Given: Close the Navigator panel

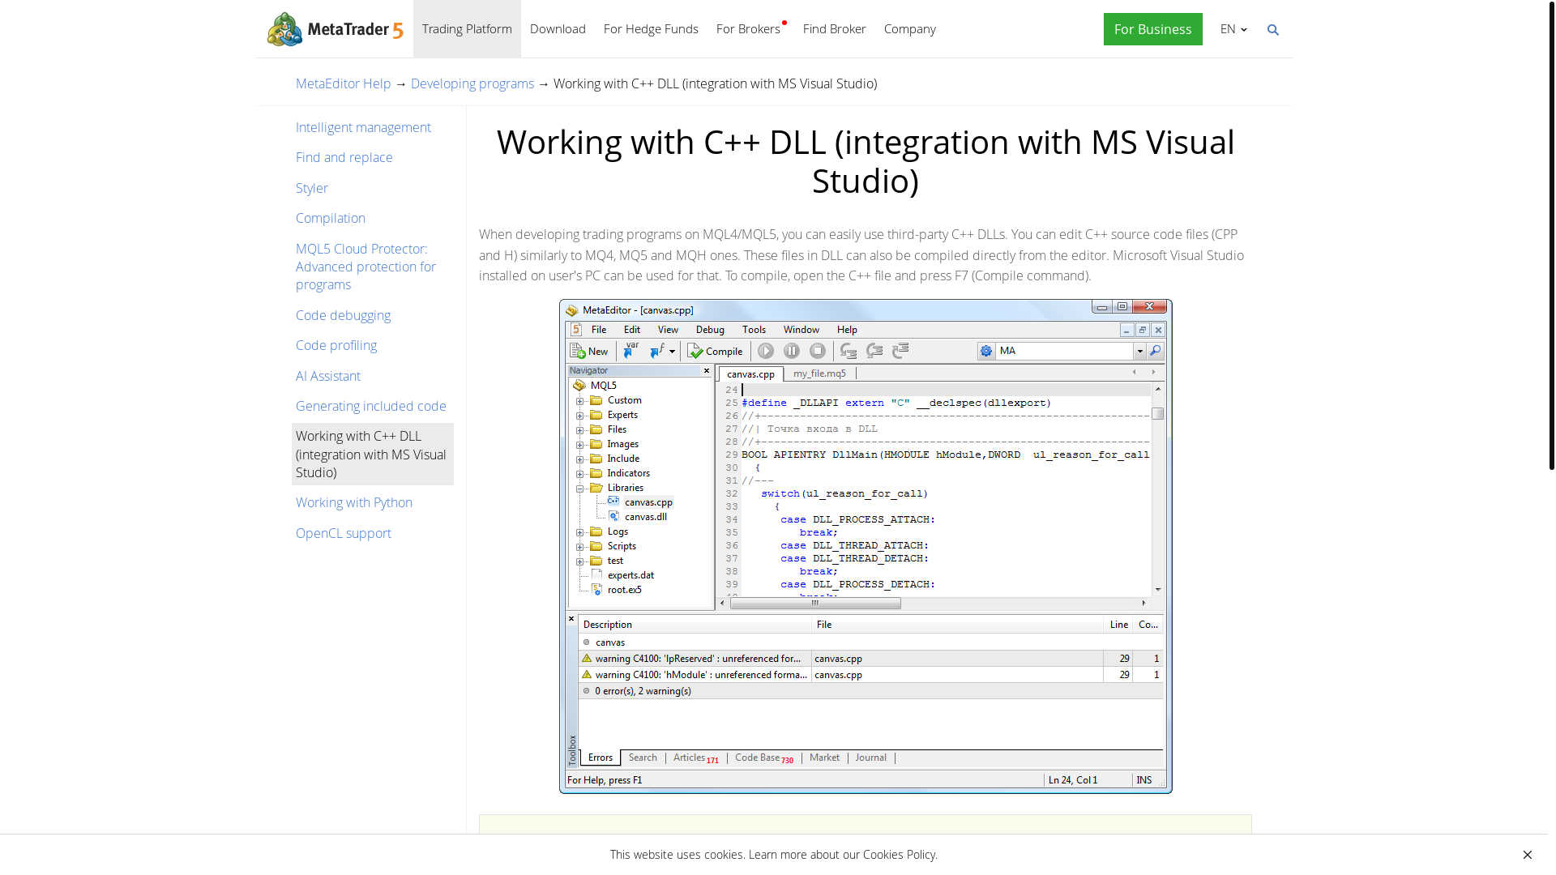Looking at the screenshot, I should click(x=707, y=370).
